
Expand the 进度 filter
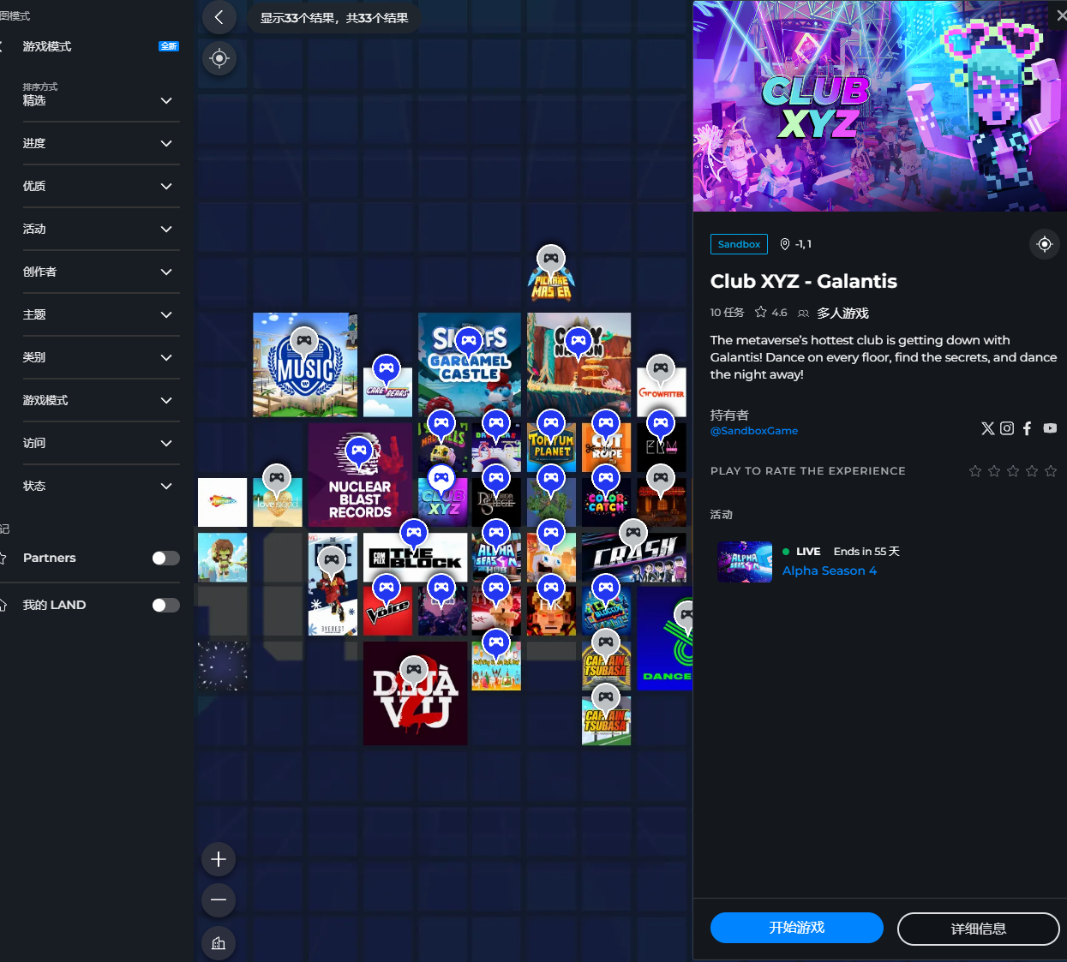click(x=101, y=143)
